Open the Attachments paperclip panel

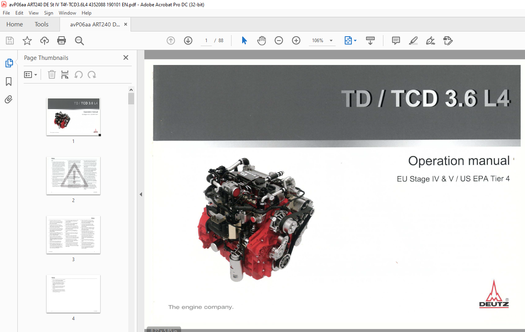9,99
